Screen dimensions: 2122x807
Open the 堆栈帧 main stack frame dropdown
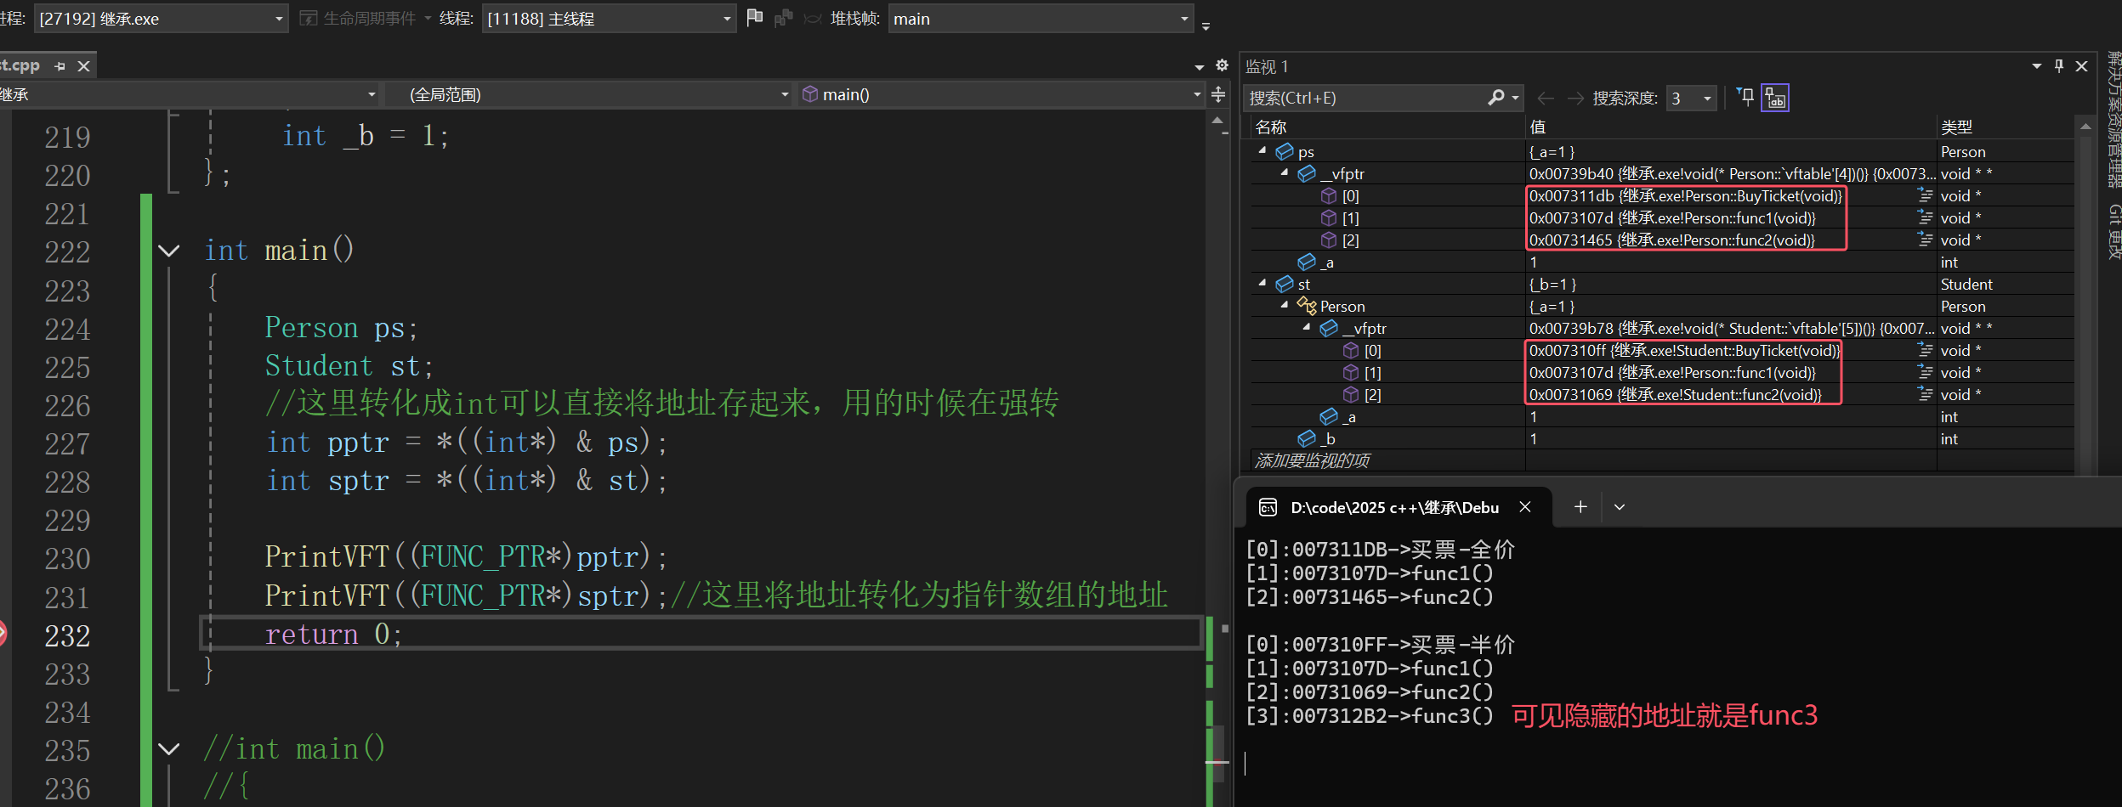click(1185, 18)
